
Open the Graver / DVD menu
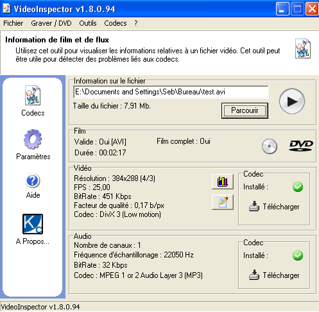[51, 23]
